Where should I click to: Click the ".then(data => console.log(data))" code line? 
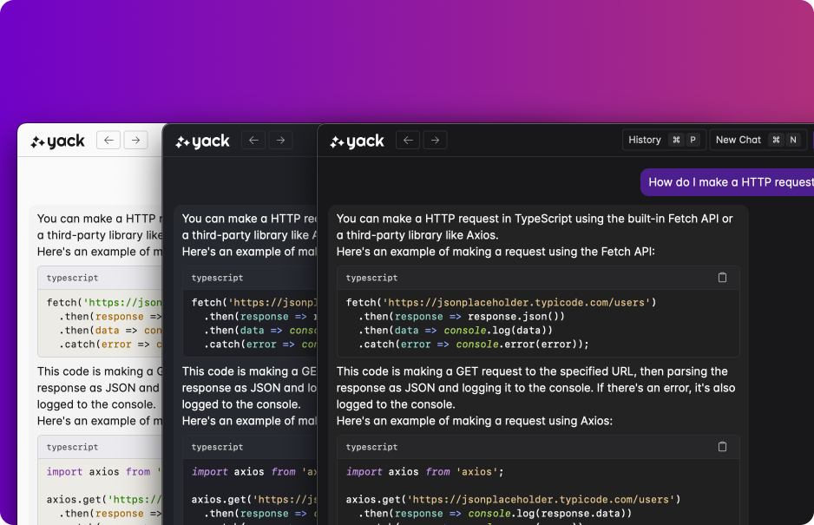pos(456,331)
